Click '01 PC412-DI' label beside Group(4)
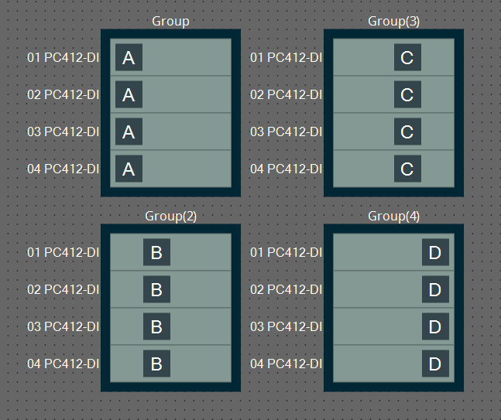Screen dimensions: 501x420 (286, 252)
